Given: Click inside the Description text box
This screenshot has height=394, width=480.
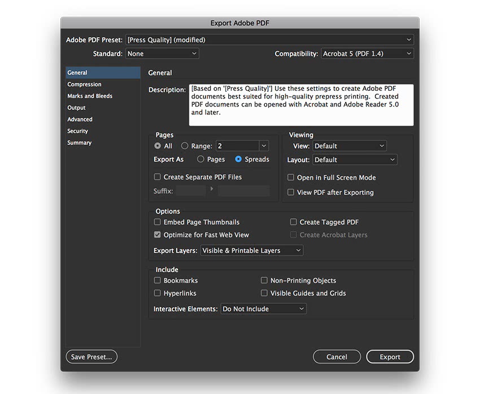Looking at the screenshot, I should tap(301, 105).
